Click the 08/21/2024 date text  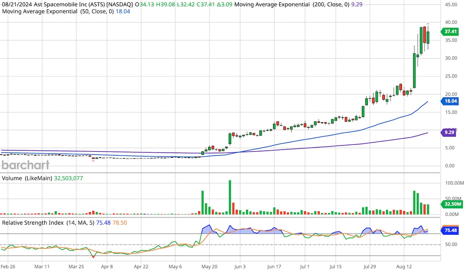[16, 4]
